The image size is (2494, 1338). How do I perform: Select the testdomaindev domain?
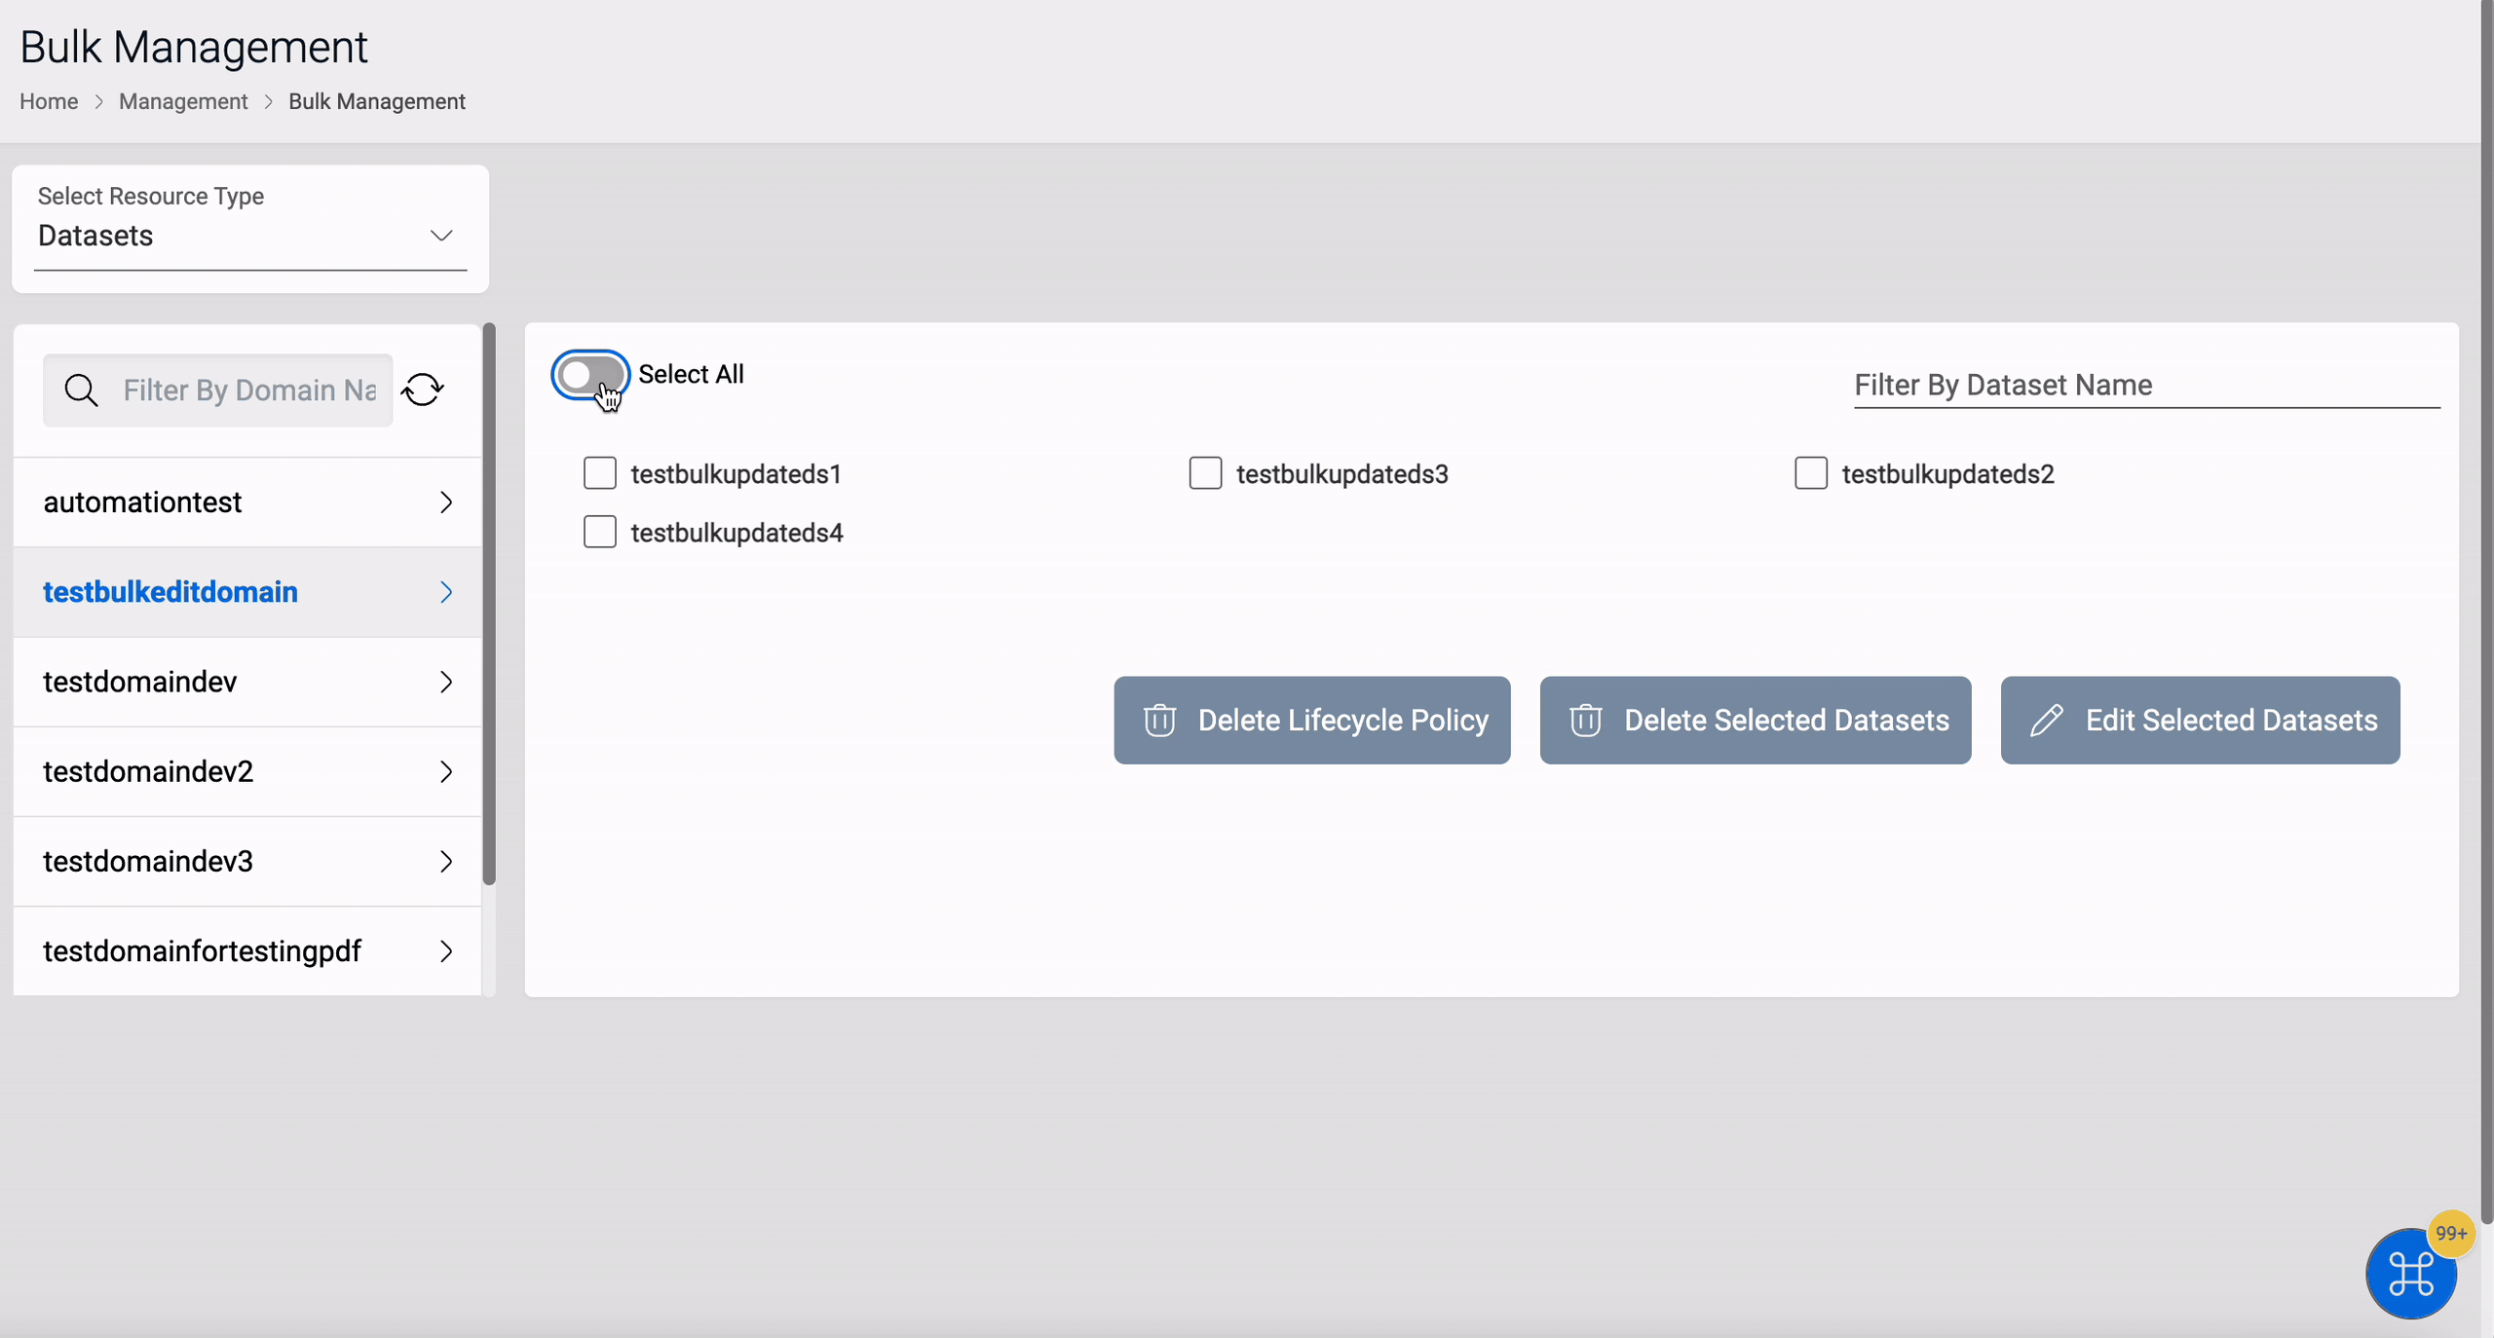tap(247, 682)
